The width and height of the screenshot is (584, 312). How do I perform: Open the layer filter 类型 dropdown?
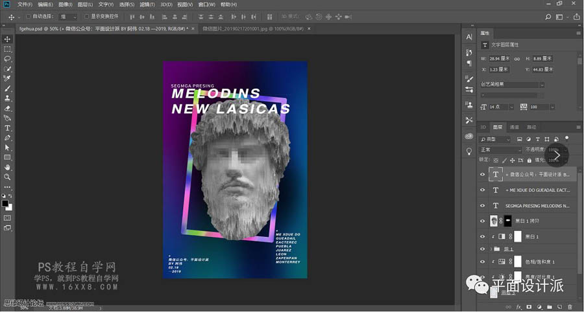[495, 139]
